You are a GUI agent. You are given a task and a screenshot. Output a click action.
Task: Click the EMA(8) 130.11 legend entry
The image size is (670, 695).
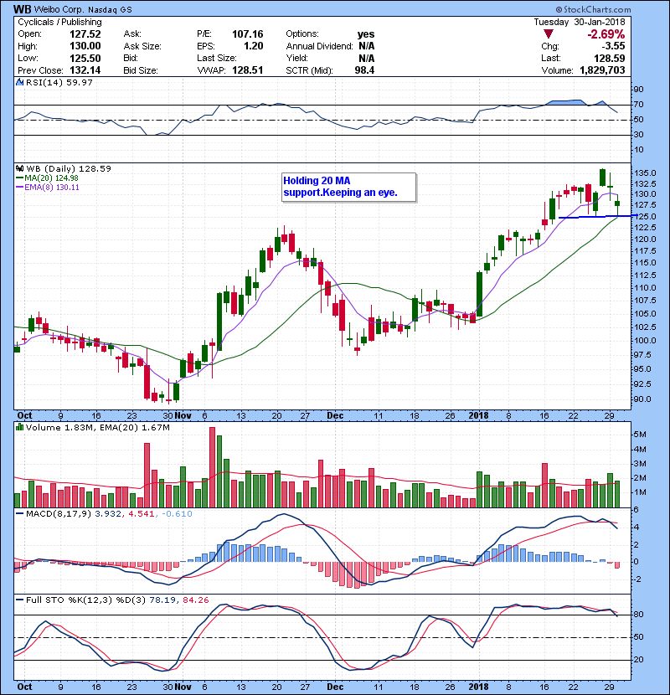[48, 187]
